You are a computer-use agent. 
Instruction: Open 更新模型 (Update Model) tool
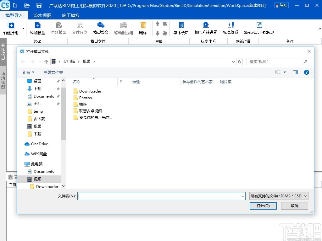[58, 28]
